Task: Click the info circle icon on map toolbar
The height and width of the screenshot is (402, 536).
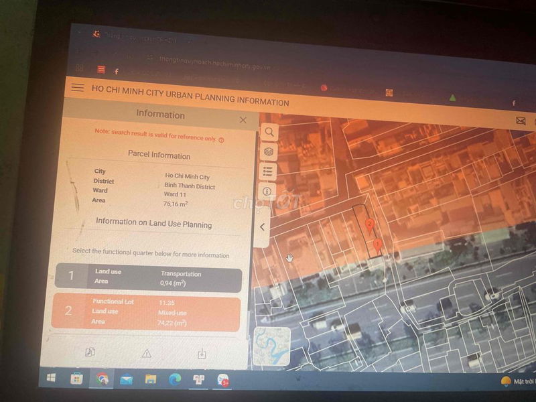Action: (269, 191)
